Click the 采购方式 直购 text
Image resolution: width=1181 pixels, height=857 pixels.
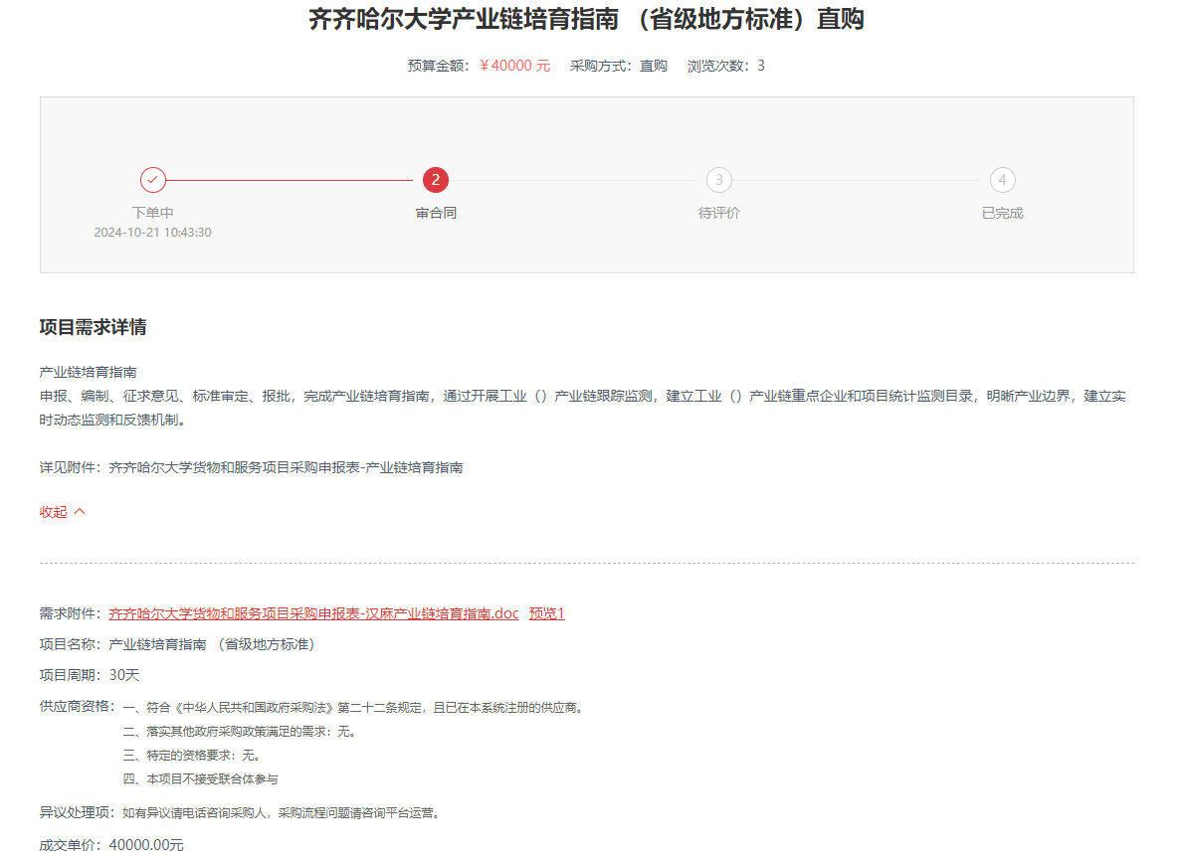click(618, 66)
